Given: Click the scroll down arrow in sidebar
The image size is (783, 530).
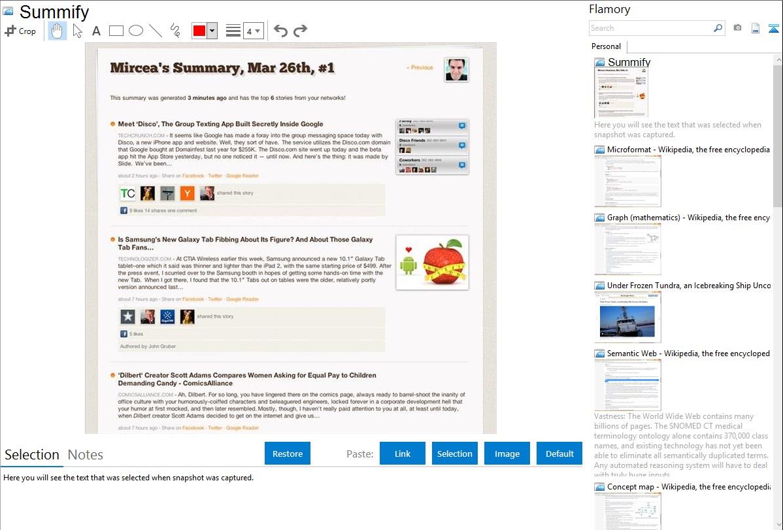Looking at the screenshot, I should point(778,525).
